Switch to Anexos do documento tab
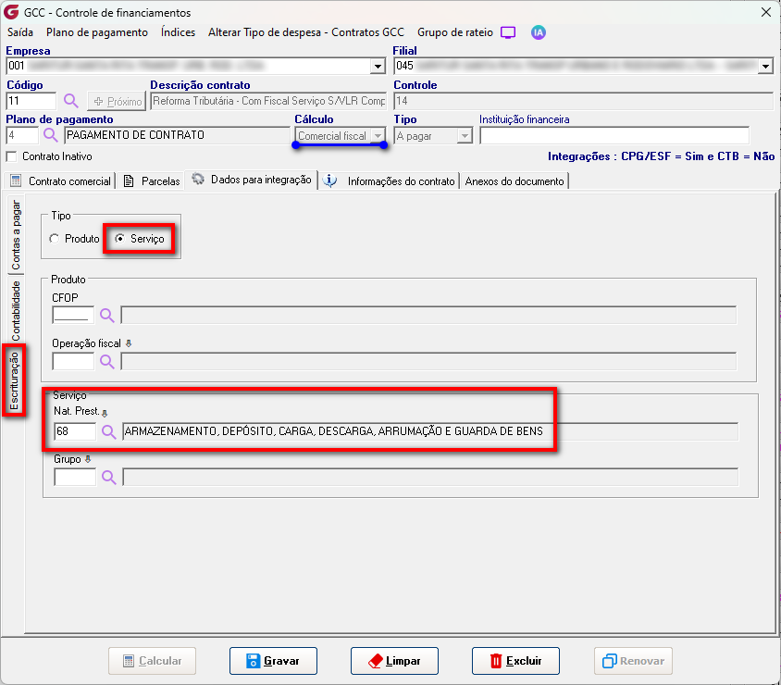Image resolution: width=781 pixels, height=685 pixels. (514, 181)
